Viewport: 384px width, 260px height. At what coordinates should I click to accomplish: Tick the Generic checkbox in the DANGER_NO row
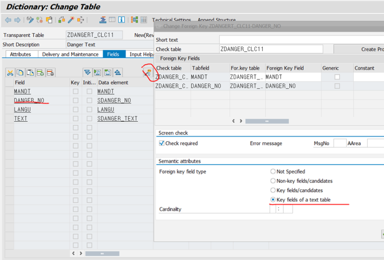337,86
